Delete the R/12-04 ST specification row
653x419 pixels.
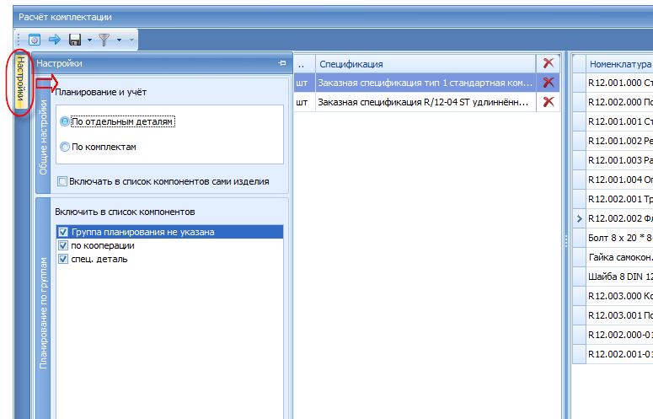(x=549, y=102)
